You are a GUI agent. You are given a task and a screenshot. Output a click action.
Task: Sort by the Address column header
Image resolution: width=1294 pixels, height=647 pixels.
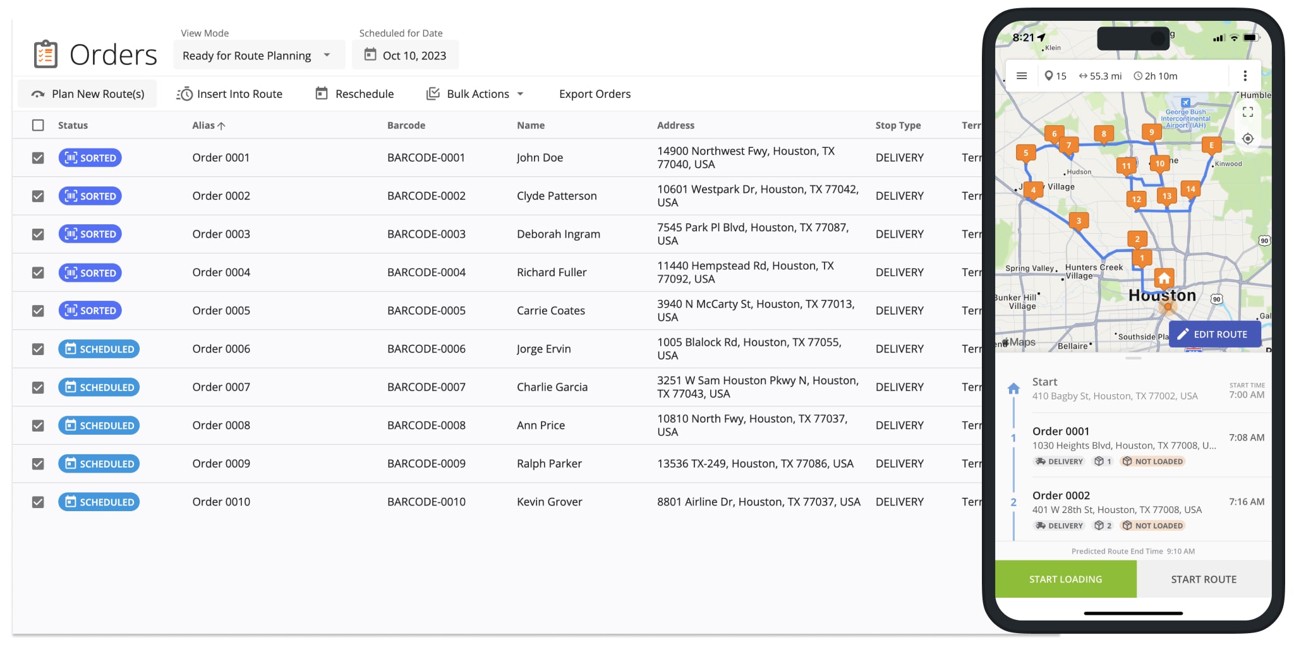[675, 125]
